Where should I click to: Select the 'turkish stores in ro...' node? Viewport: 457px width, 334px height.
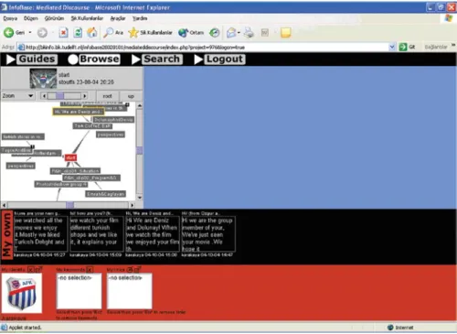coord(23,136)
